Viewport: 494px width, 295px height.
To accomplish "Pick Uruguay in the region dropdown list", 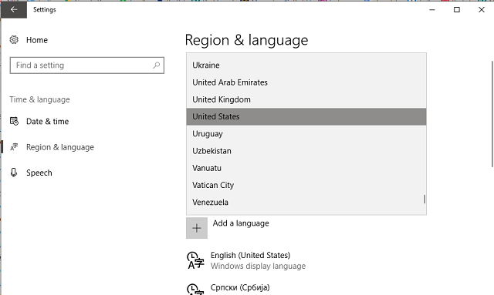I will 306,134.
